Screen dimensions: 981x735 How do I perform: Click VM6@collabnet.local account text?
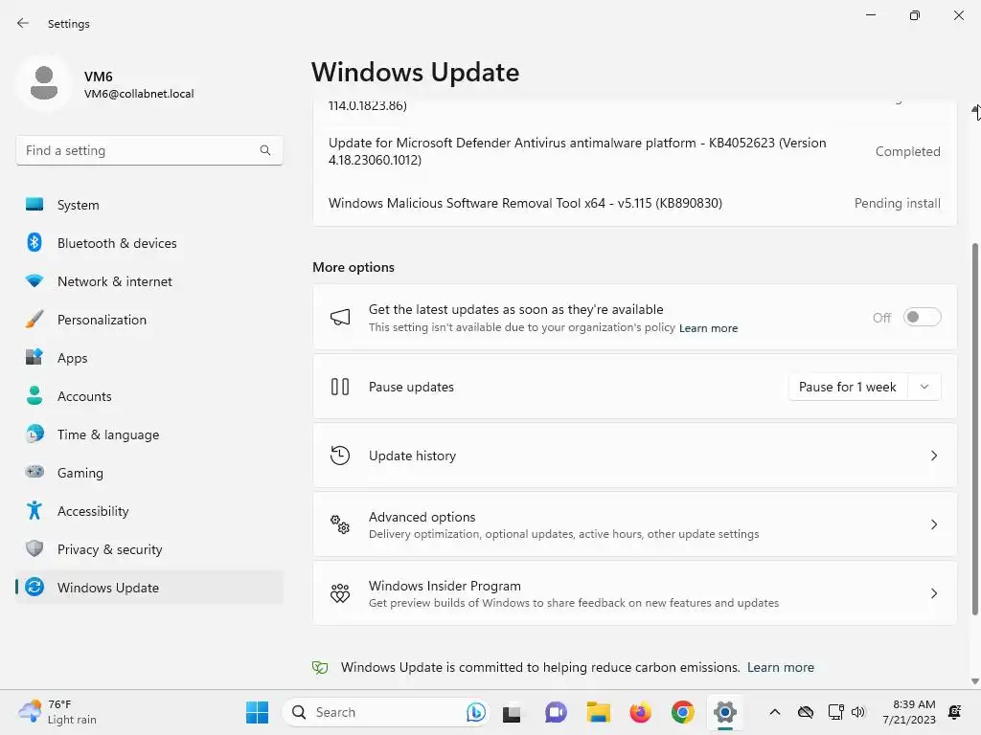[139, 94]
